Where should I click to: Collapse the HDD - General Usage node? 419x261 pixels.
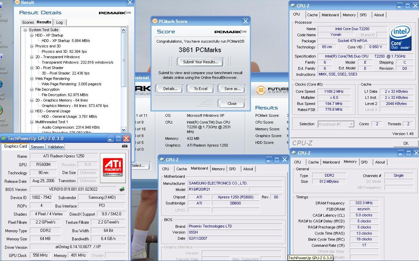point(32,111)
